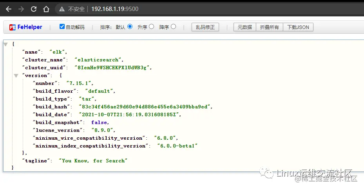364x189 pixels.
Task: Click the "lucene_version" key
Action: (x=58, y=130)
